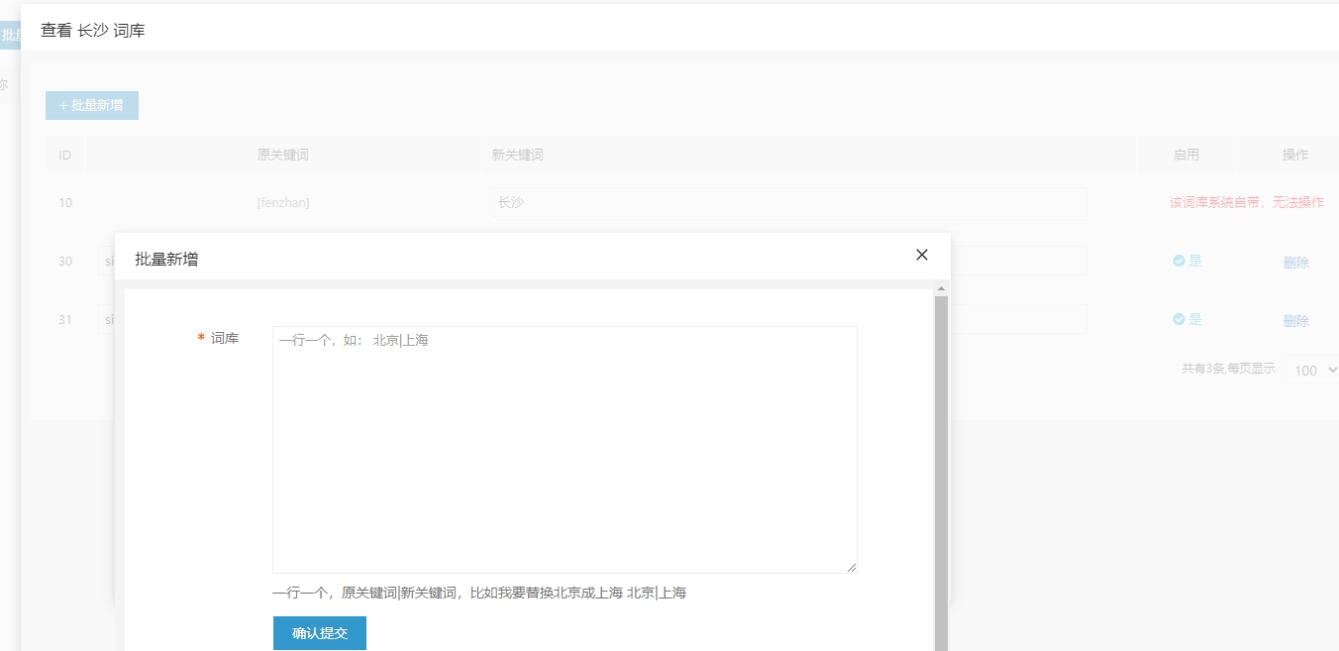Viewport: 1339px width, 651px height.
Task: Delete keyword row 31 via 删除
Action: click(x=1295, y=321)
